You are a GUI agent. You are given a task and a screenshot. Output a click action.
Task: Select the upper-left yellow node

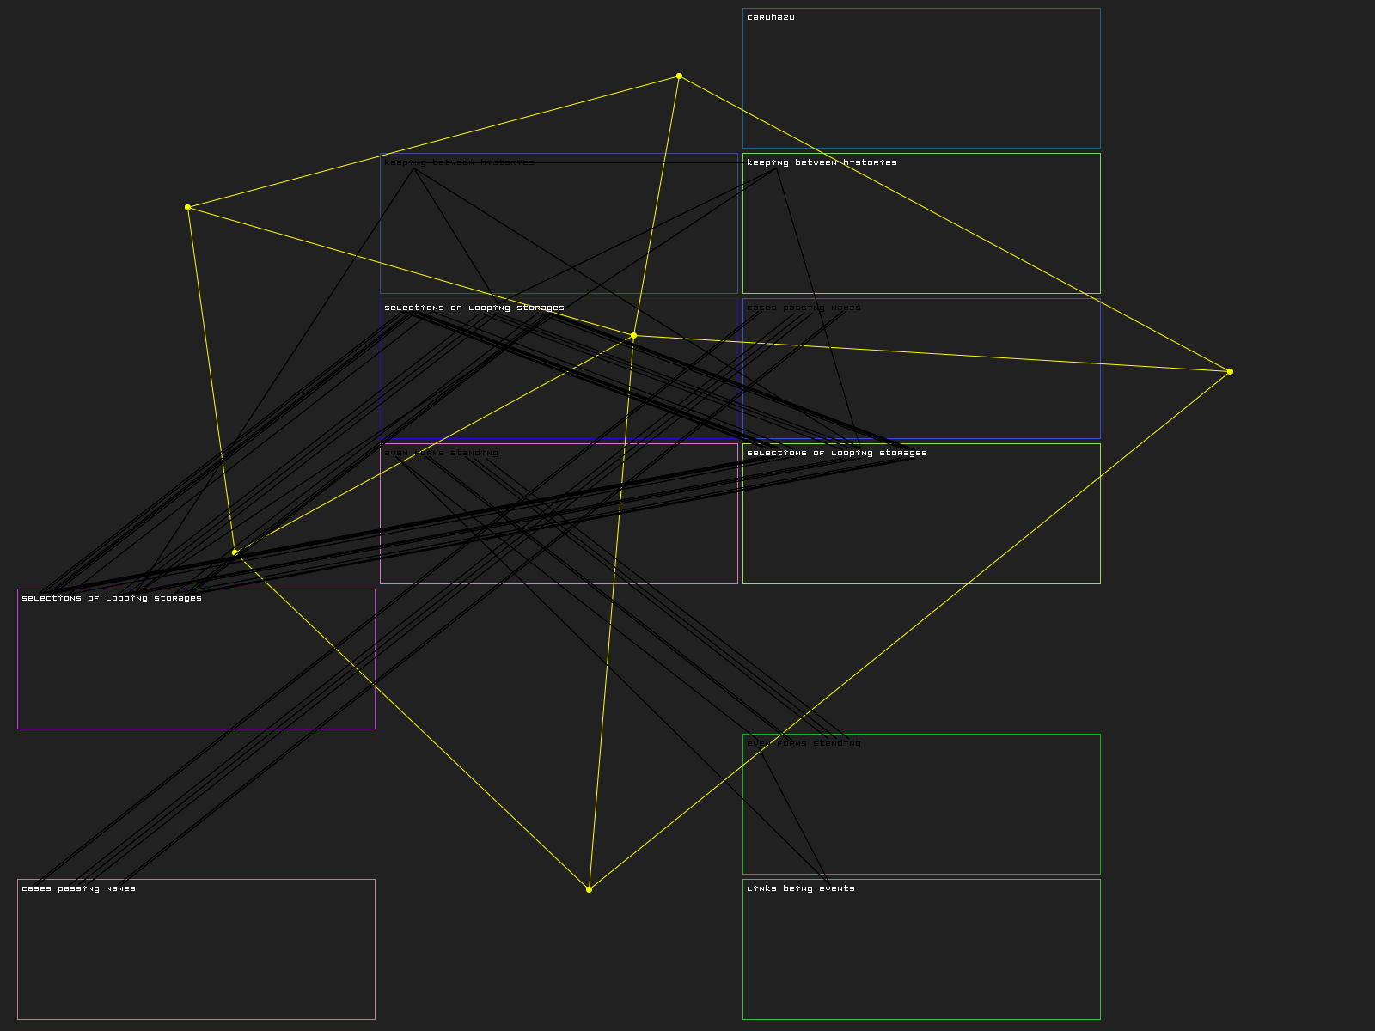[x=187, y=207]
